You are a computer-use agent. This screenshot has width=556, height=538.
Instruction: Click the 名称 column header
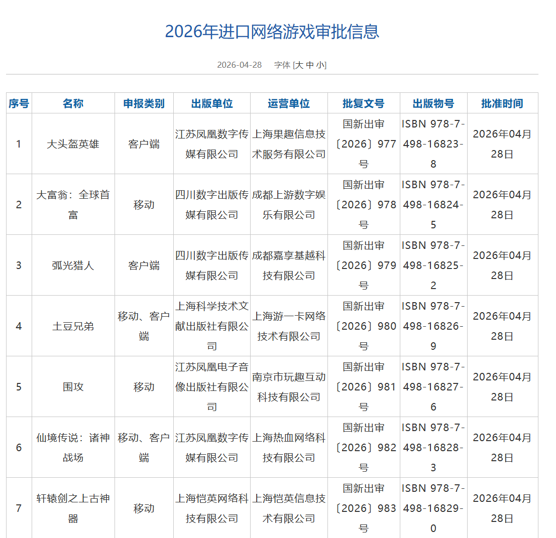73,103
